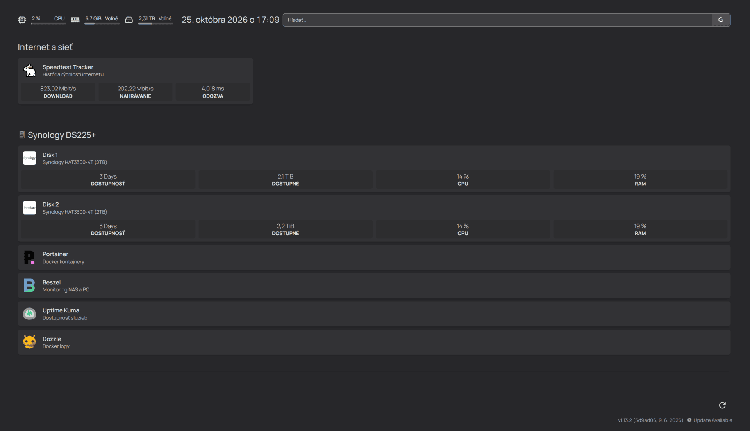Open the Disk 1 service title
Screen dimensions: 750x431
click(x=50, y=155)
